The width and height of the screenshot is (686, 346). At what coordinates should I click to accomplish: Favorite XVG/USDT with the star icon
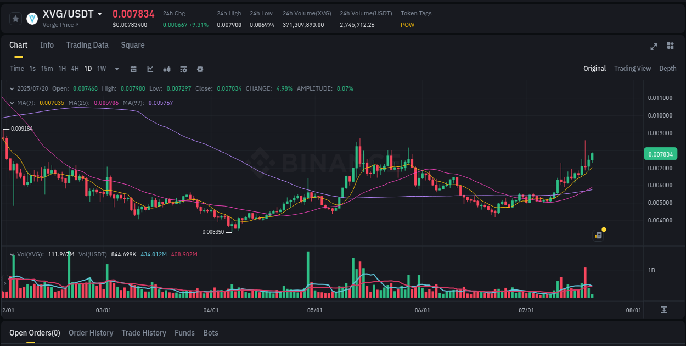15,18
